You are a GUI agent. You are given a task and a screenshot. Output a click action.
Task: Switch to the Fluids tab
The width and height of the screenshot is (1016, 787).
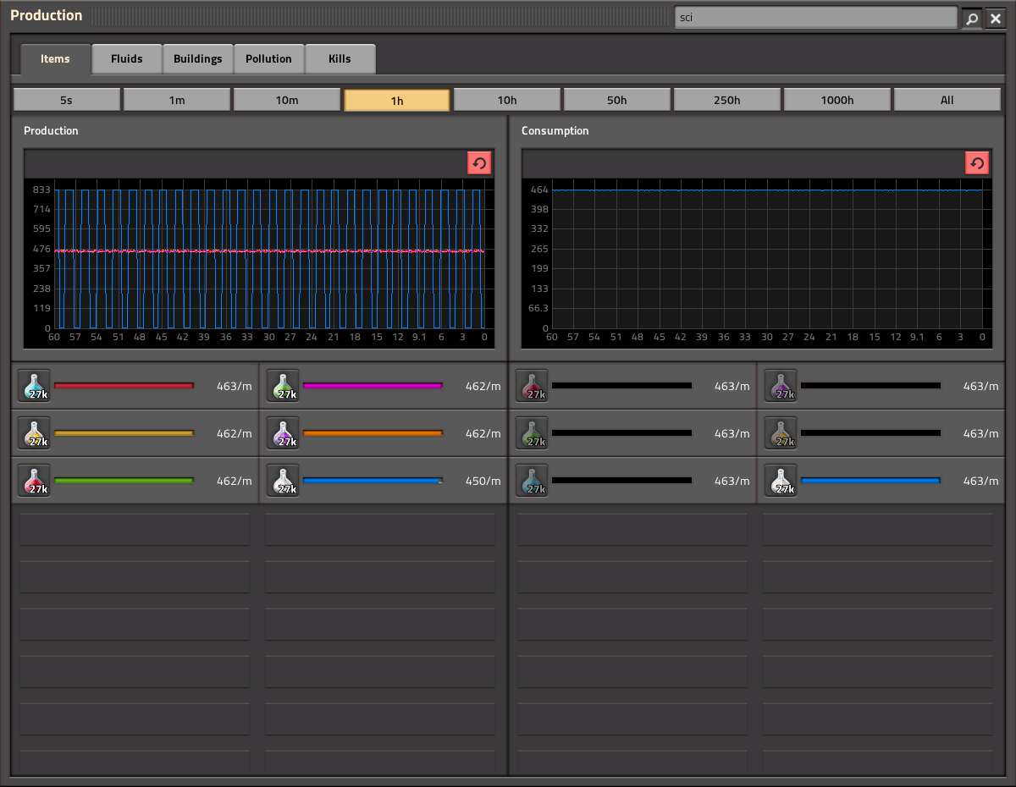click(126, 59)
